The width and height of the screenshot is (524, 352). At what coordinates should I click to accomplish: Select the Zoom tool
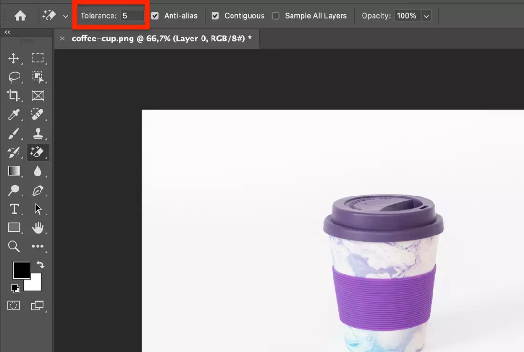pos(13,246)
